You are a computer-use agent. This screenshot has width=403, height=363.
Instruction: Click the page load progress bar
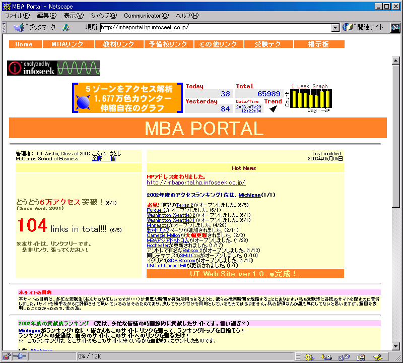tap(52, 356)
